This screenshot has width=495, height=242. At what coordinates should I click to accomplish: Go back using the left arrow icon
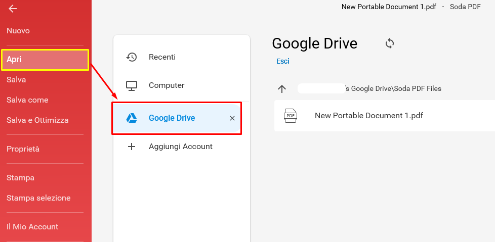pyautogui.click(x=13, y=9)
